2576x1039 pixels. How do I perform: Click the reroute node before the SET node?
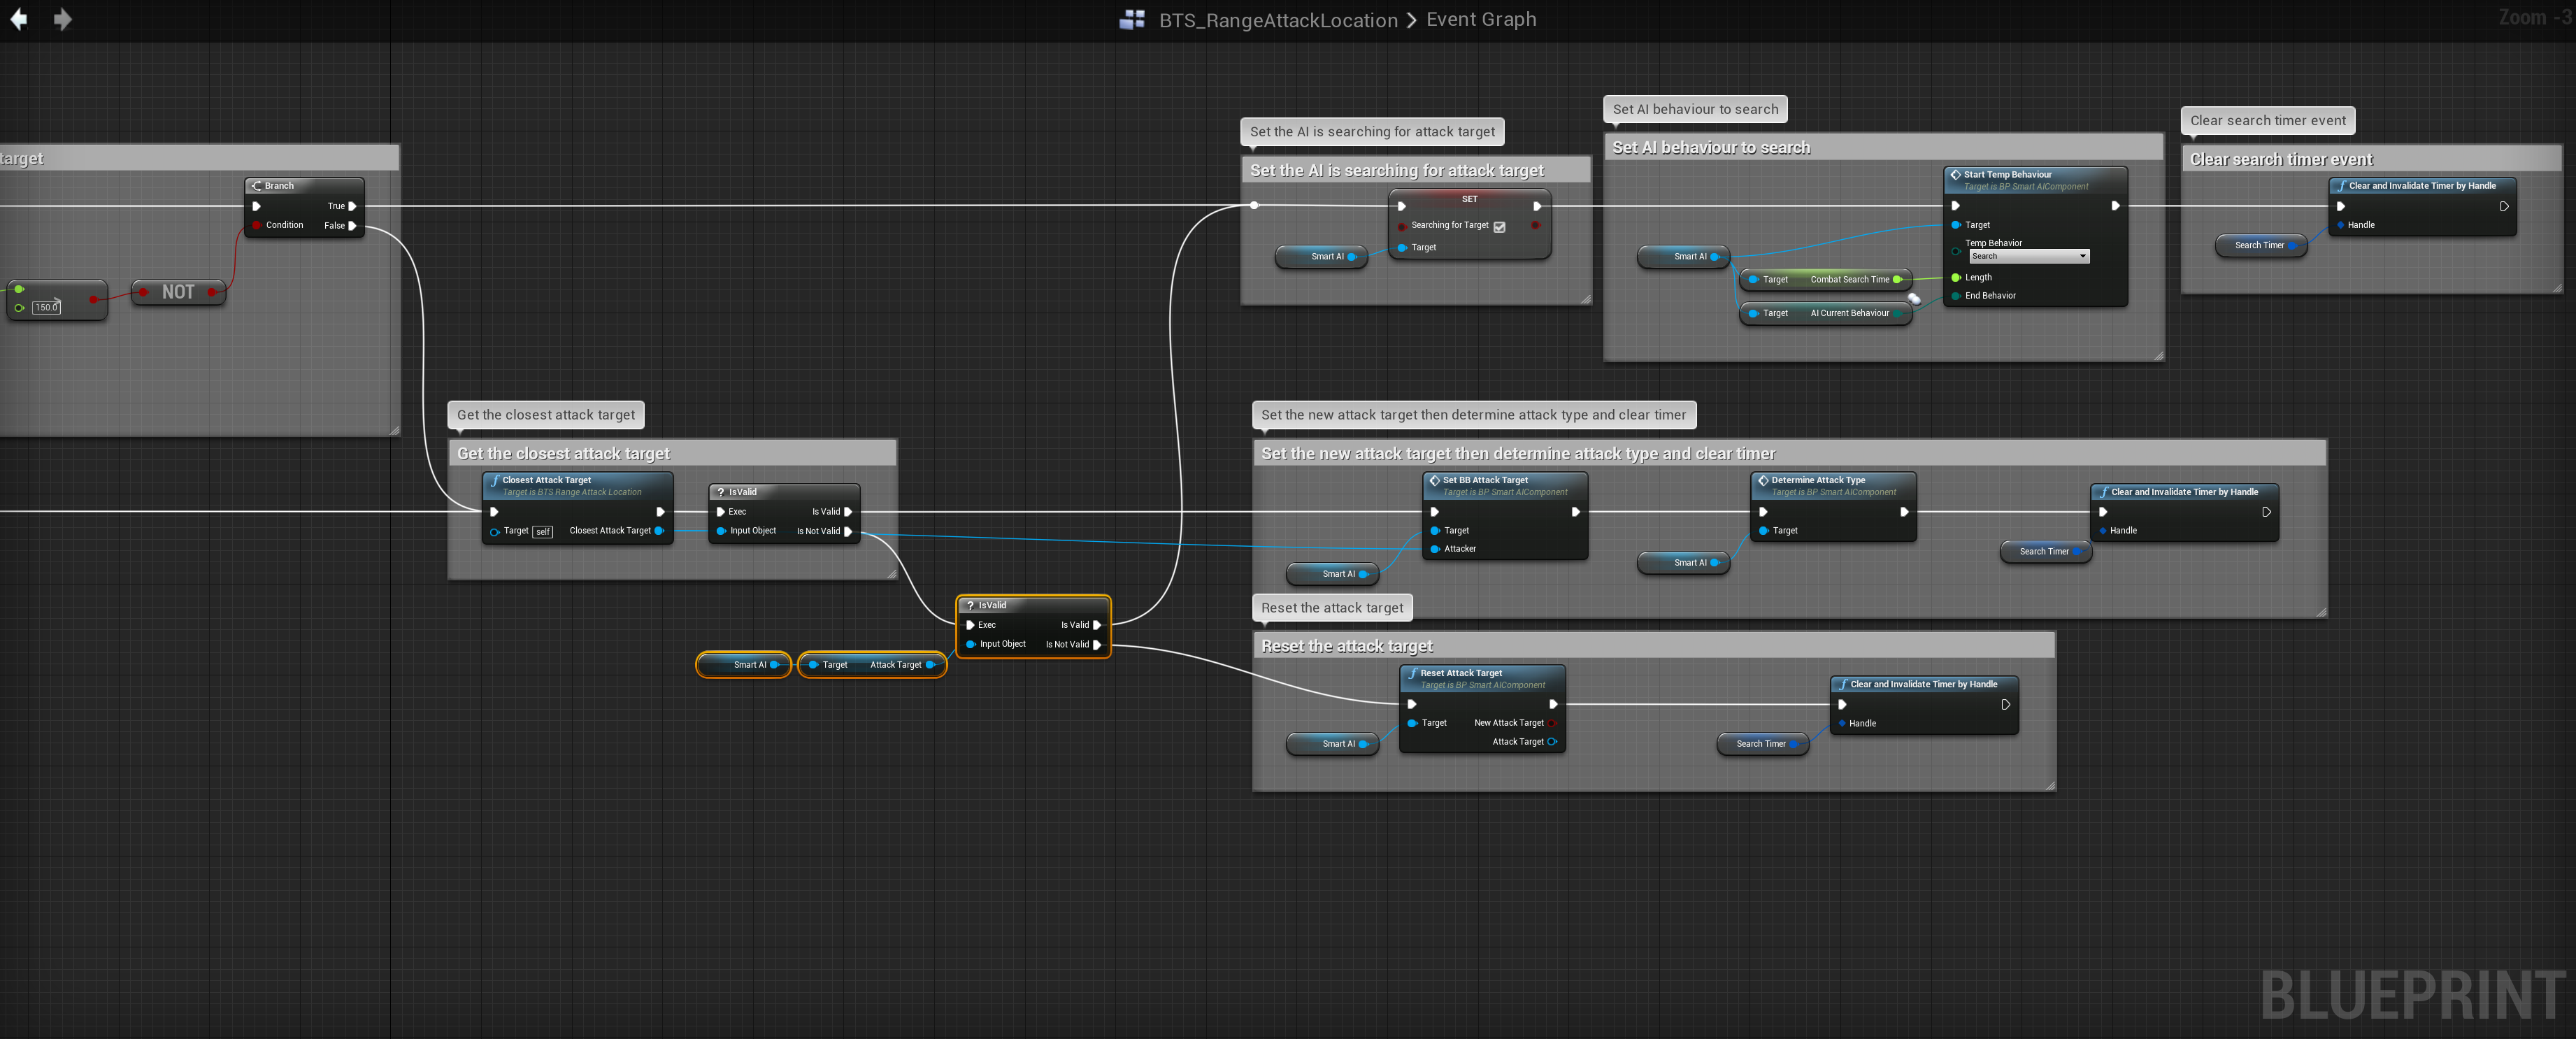[x=1254, y=205]
